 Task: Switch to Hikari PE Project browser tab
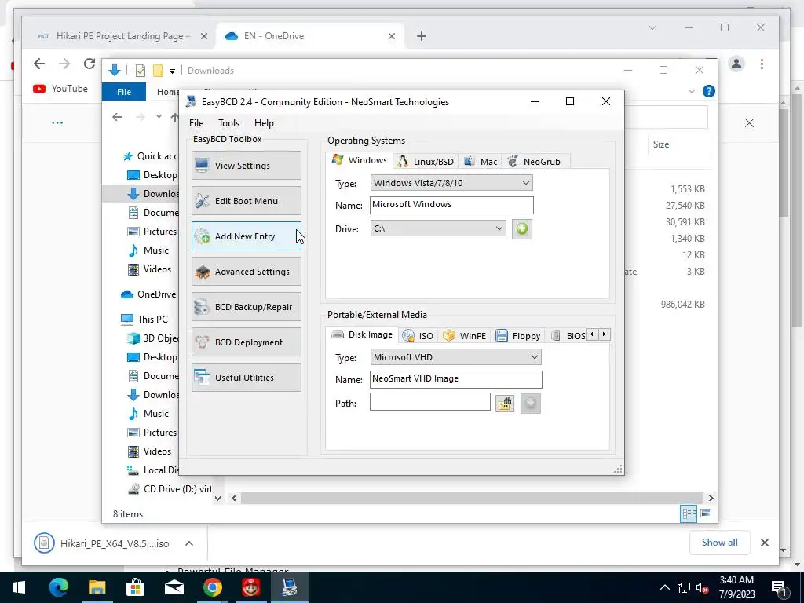coord(122,36)
